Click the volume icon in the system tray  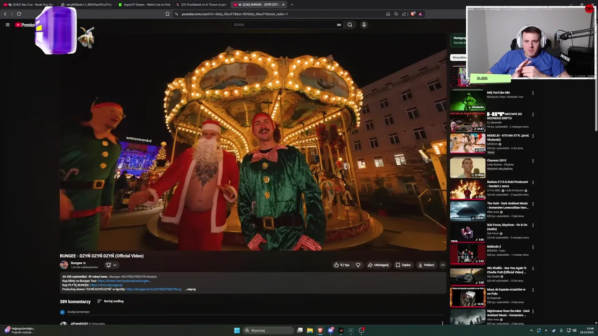point(574,330)
